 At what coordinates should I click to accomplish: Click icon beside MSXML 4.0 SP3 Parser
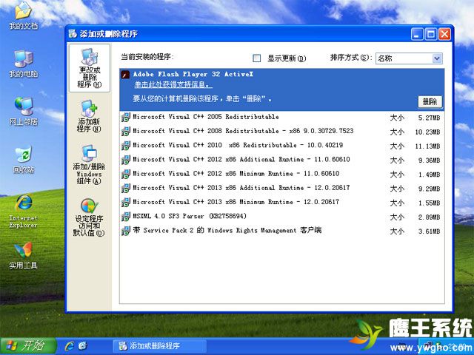click(x=125, y=217)
